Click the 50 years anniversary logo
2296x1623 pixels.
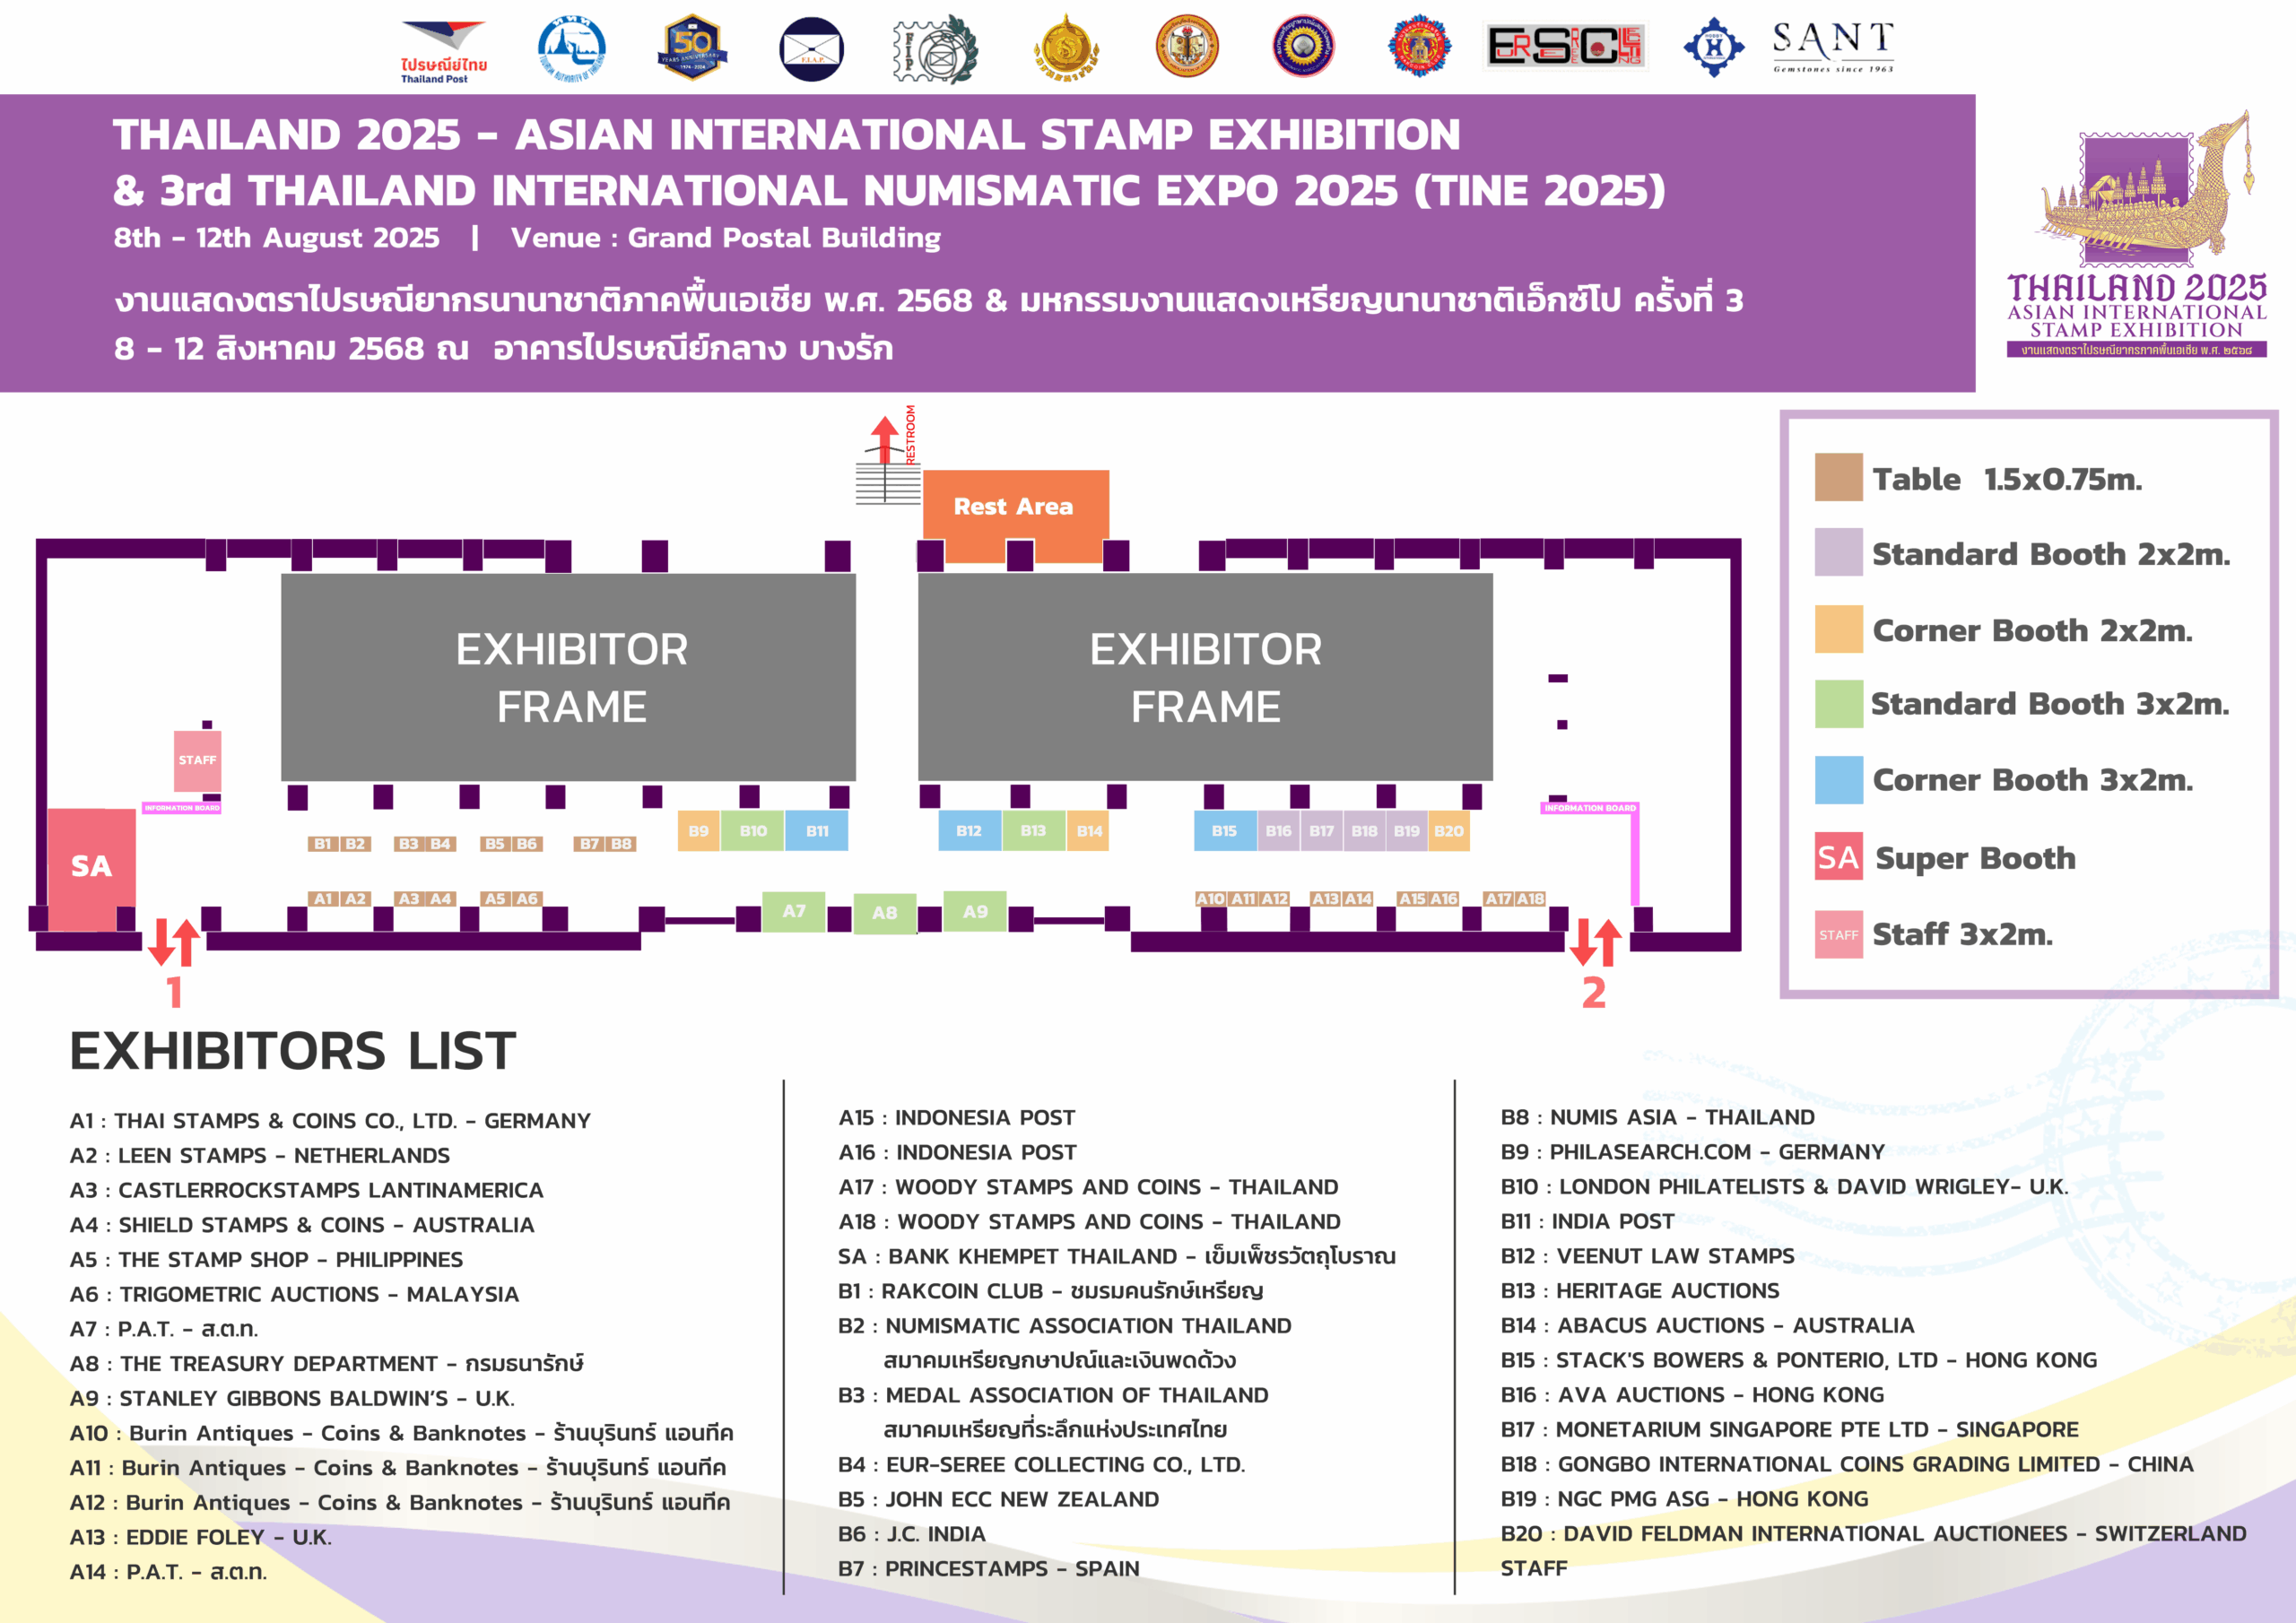click(692, 47)
